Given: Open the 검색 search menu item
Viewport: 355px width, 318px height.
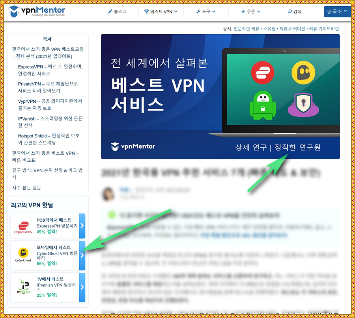Looking at the screenshot, I should click(x=295, y=11).
